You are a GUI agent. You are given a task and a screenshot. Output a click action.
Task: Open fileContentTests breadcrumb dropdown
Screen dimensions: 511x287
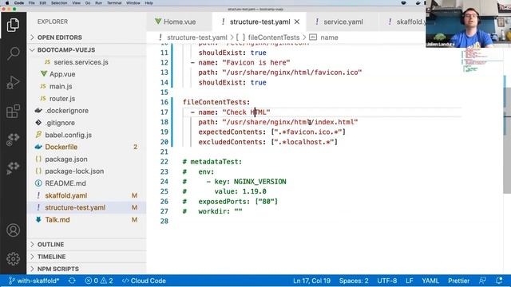[268, 37]
